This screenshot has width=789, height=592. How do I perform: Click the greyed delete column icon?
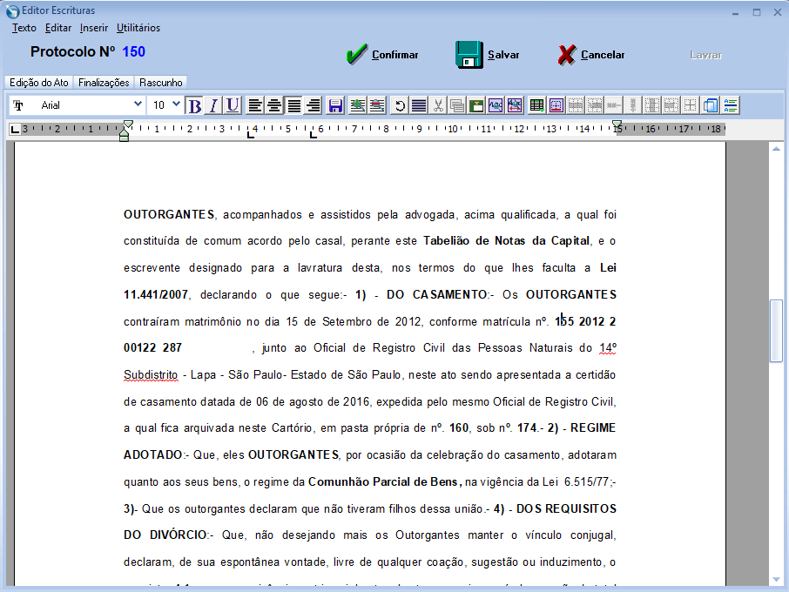coord(632,105)
